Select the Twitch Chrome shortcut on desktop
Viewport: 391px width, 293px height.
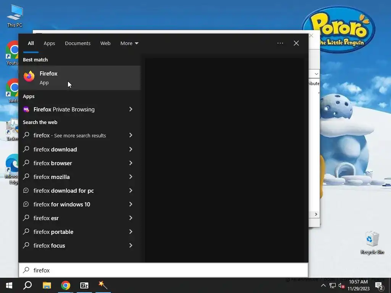[x=12, y=91]
